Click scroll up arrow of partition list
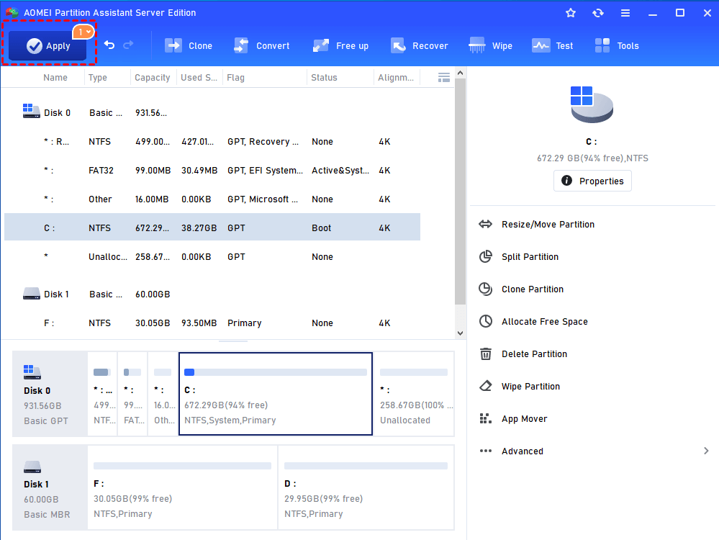 coord(461,73)
